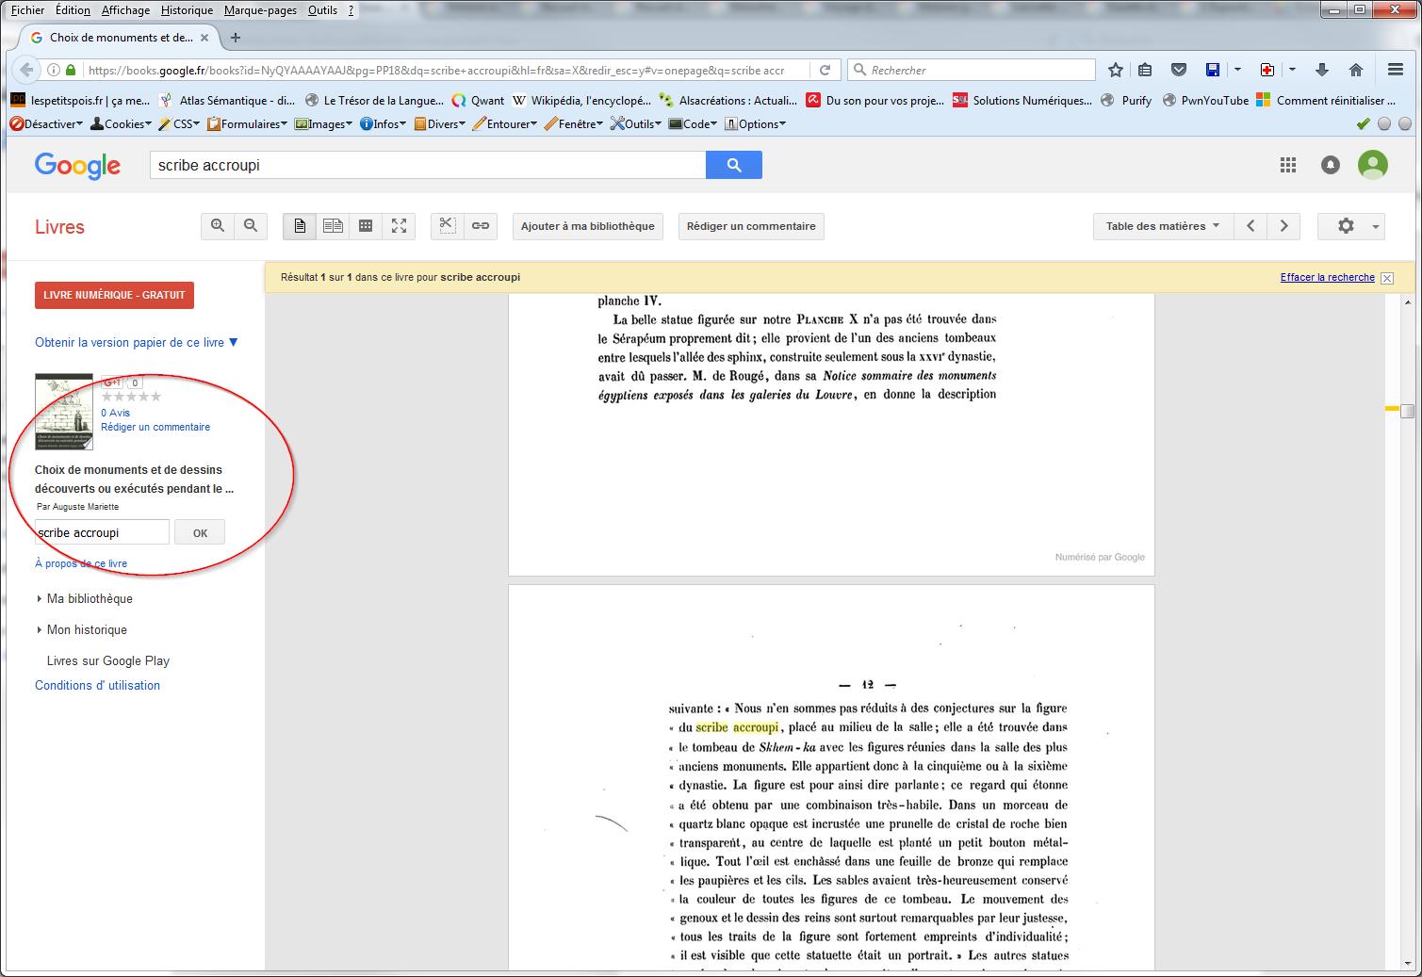Switch to thumbnail grid view
The height and width of the screenshot is (977, 1422).
(x=366, y=226)
